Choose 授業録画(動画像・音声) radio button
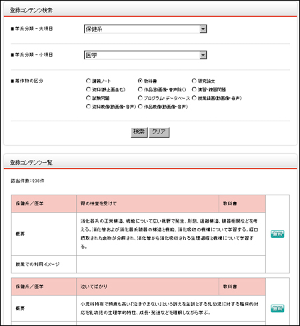The width and height of the screenshot is (300, 326). pos(194,98)
